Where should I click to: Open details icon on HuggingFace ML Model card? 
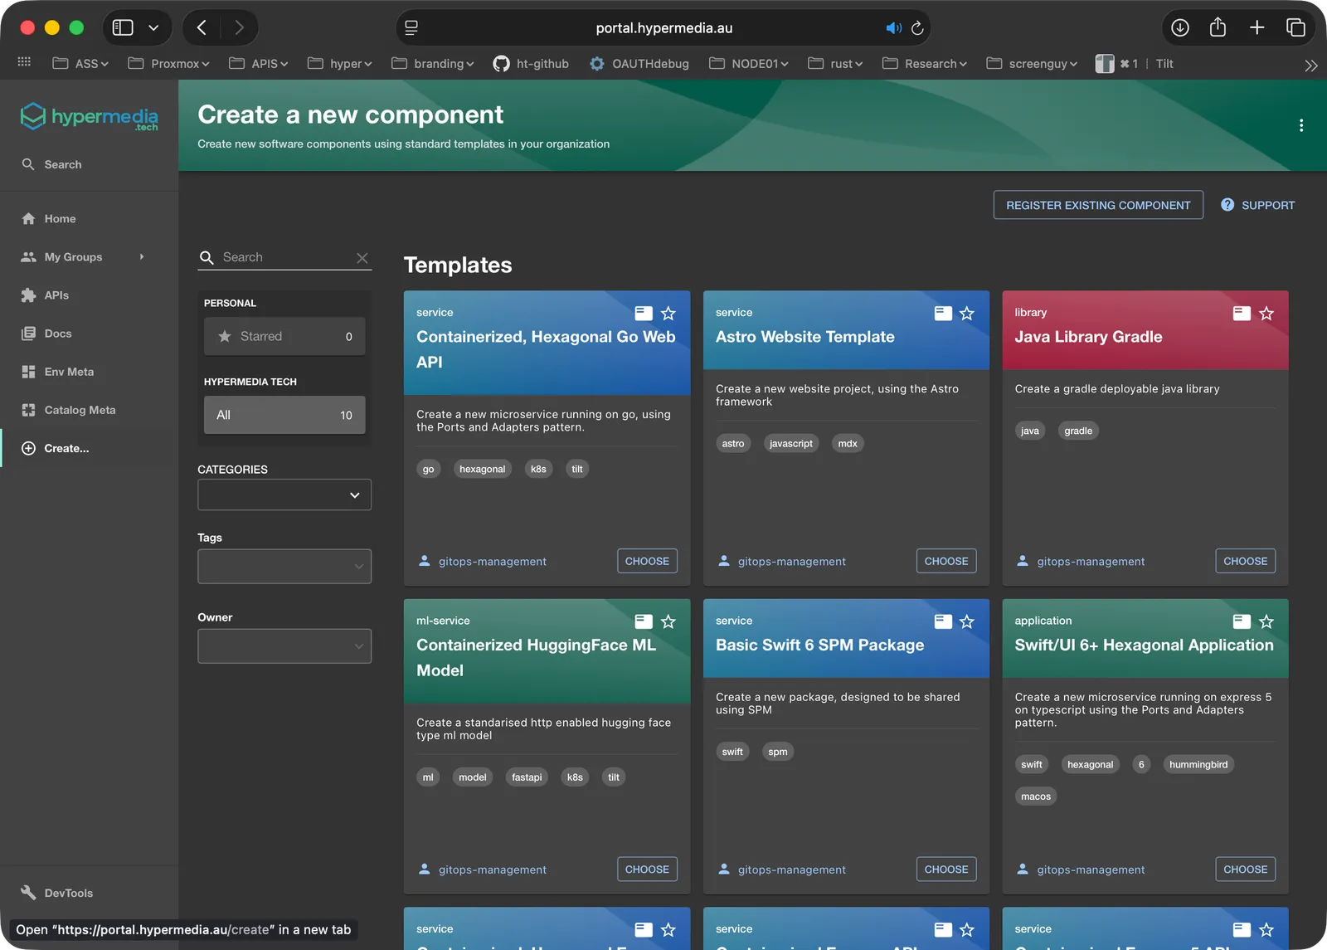tap(644, 621)
